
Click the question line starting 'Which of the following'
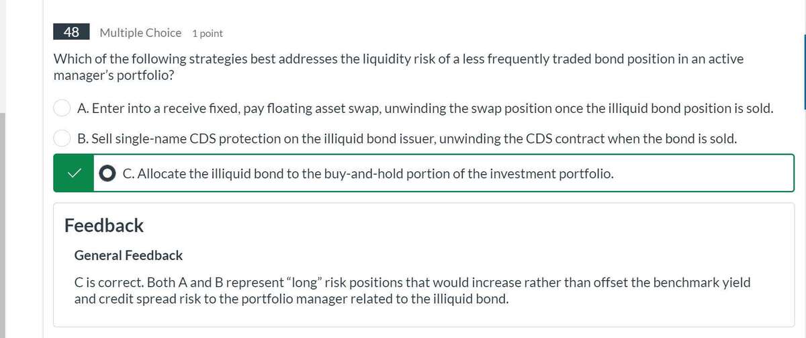click(x=398, y=58)
